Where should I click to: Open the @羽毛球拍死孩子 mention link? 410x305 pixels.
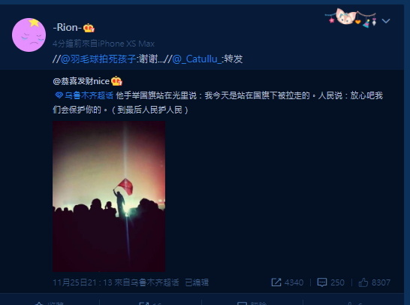coord(98,59)
